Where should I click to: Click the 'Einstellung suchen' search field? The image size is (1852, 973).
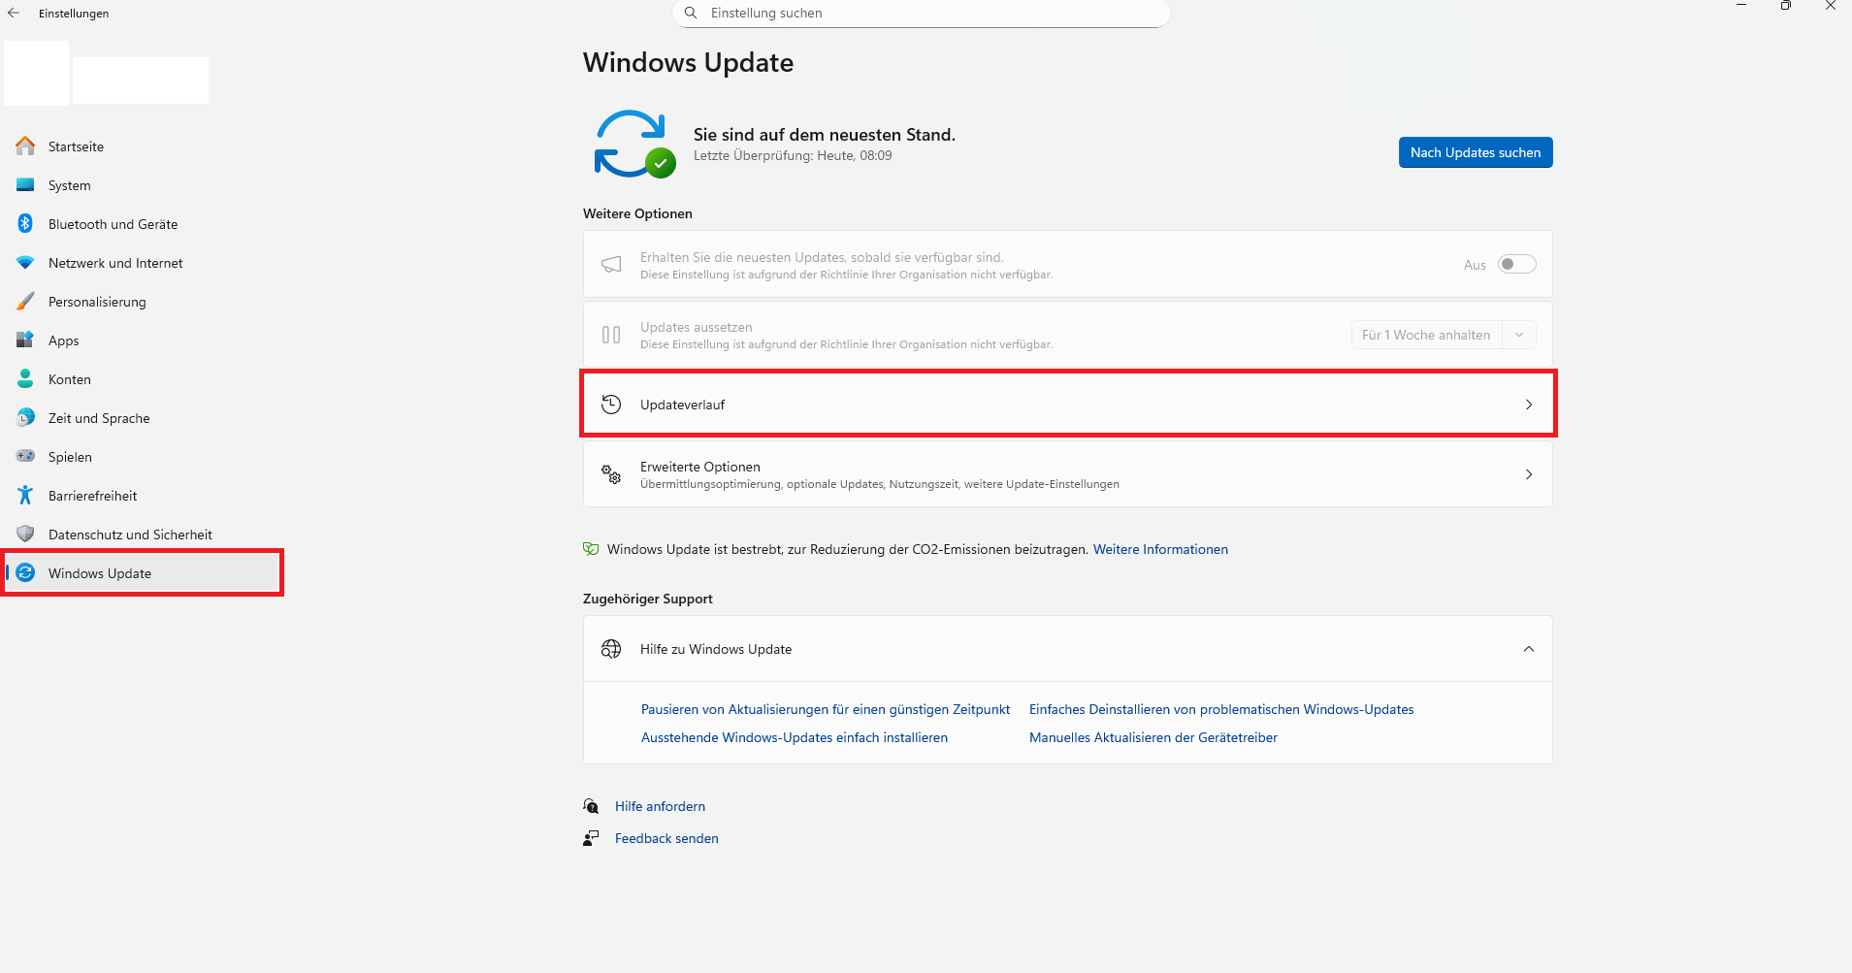[922, 14]
